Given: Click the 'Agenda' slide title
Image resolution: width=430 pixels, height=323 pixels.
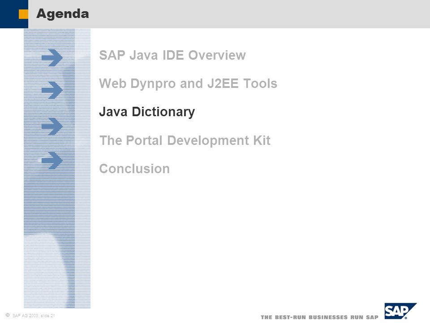Looking at the screenshot, I should [x=63, y=14].
